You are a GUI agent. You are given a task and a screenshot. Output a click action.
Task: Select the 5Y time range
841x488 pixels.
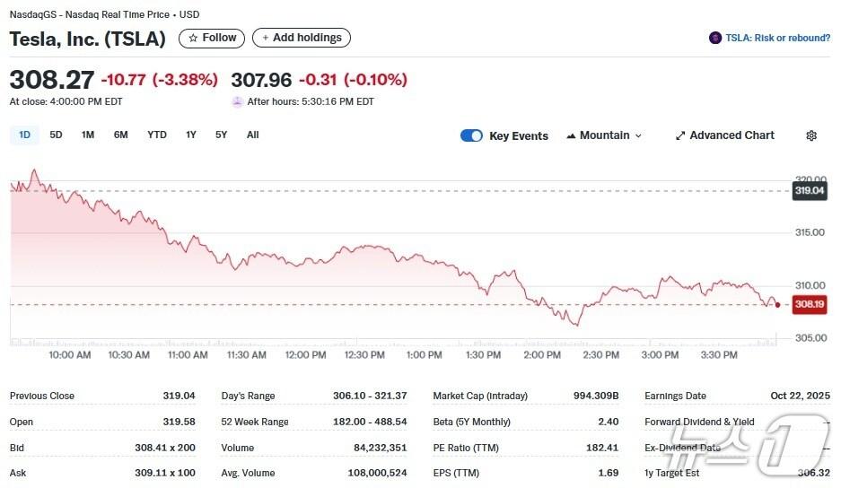(x=221, y=135)
